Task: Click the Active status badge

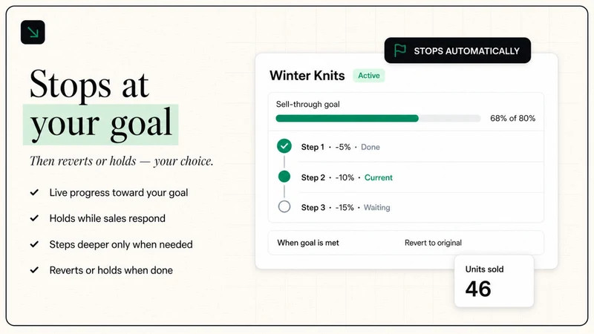Action: click(x=368, y=76)
